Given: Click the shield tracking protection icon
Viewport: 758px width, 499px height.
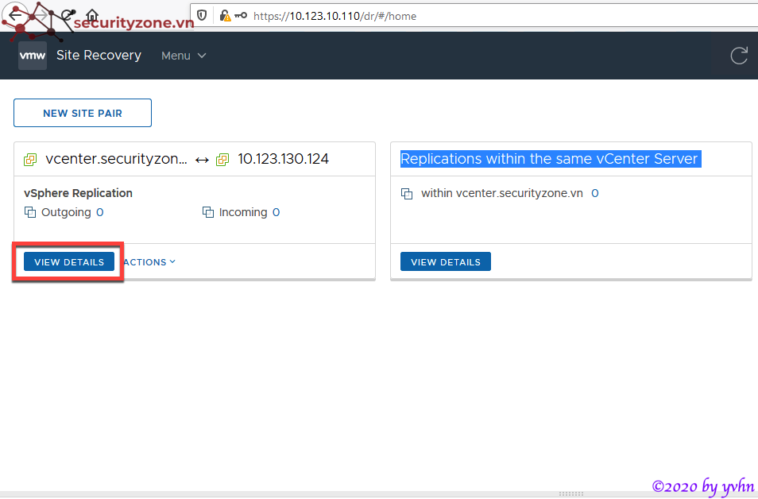Looking at the screenshot, I should (202, 15).
